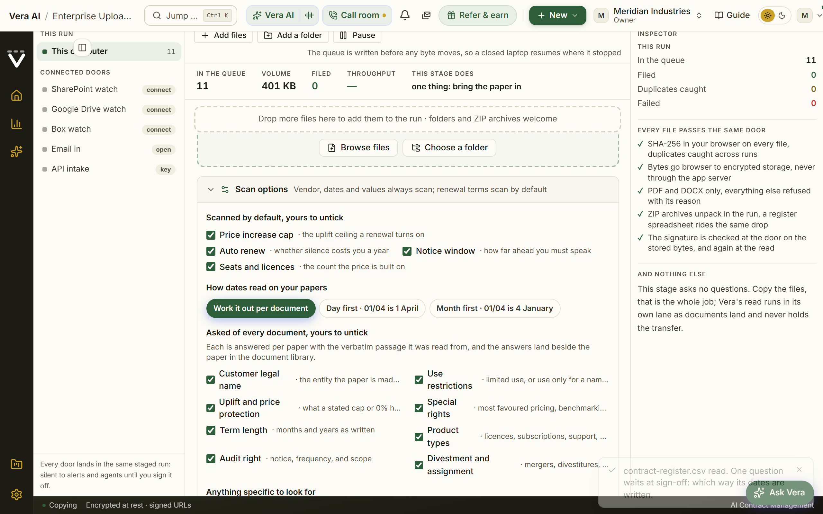The image size is (823, 514).
Task: Open the folder chart icon in sidebar
Action: pos(16,464)
